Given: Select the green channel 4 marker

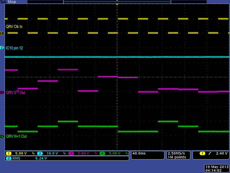Looking at the screenshot, I should [x=2, y=136].
